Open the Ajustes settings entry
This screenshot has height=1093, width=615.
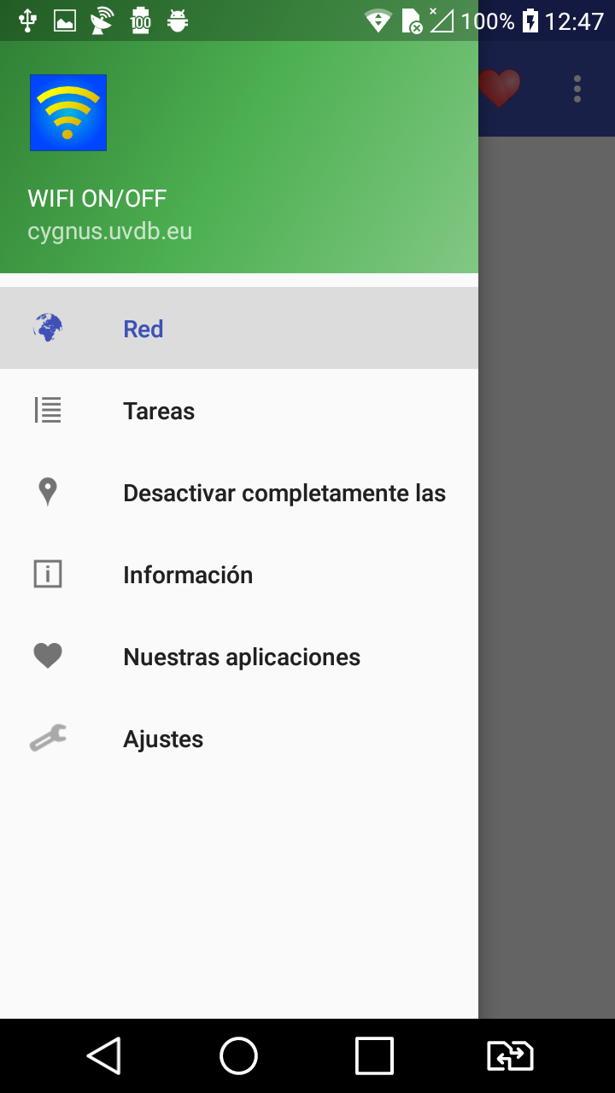239,738
